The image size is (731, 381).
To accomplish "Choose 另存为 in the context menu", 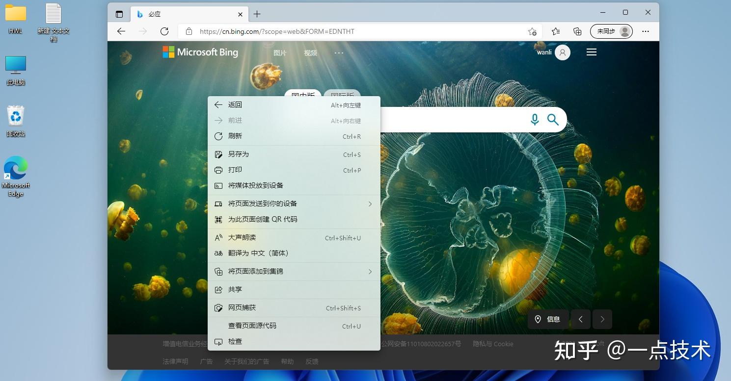I will coord(294,154).
